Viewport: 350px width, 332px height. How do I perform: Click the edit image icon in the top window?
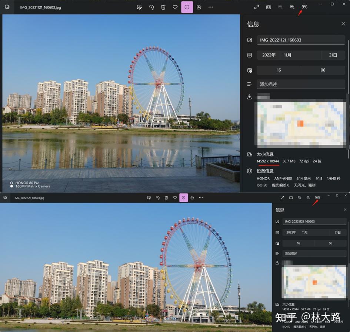139,7
